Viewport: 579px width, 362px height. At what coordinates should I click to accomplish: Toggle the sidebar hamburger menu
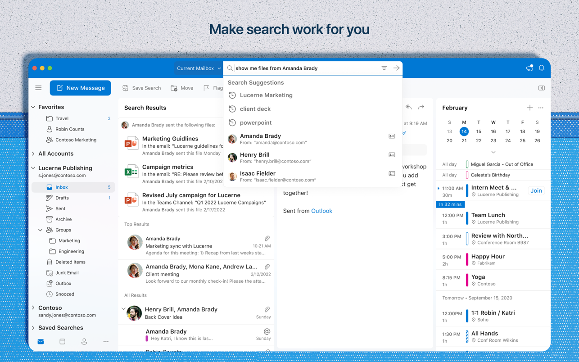point(38,88)
